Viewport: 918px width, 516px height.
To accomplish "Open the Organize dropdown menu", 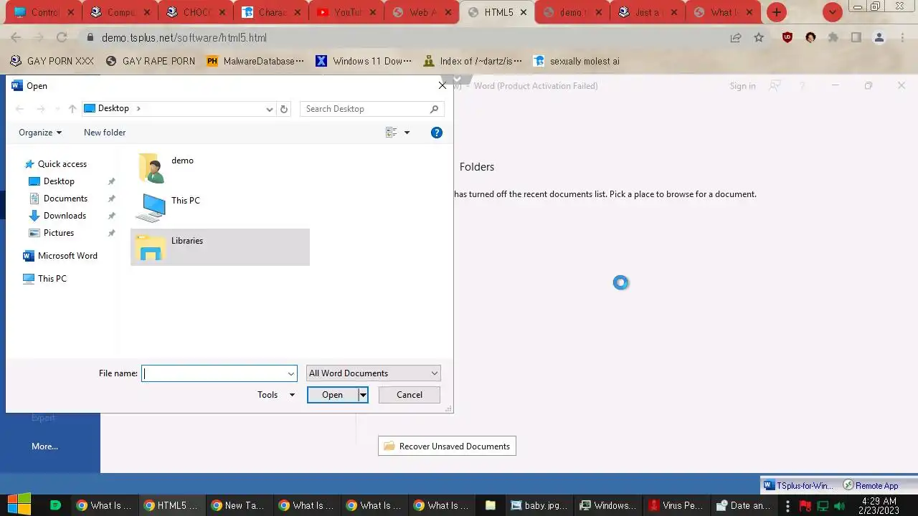I will pos(40,133).
